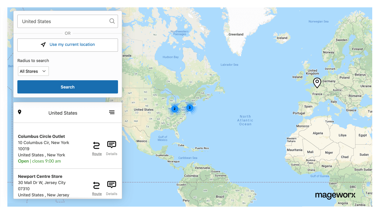
Task: Click Use my current location button
Action: pyautogui.click(x=68, y=45)
